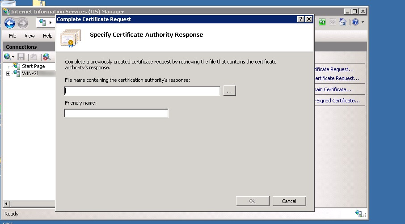The width and height of the screenshot is (405, 224).
Task: Open the dropdown arrow beside the Help icon
Action: 363,22
